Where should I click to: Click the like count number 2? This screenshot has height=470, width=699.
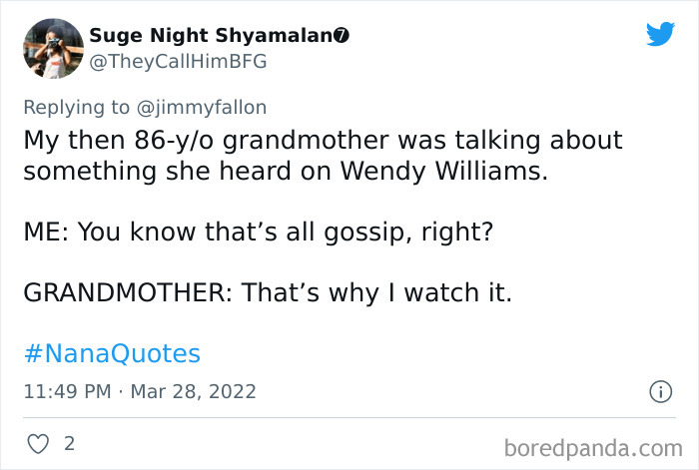click(x=69, y=442)
